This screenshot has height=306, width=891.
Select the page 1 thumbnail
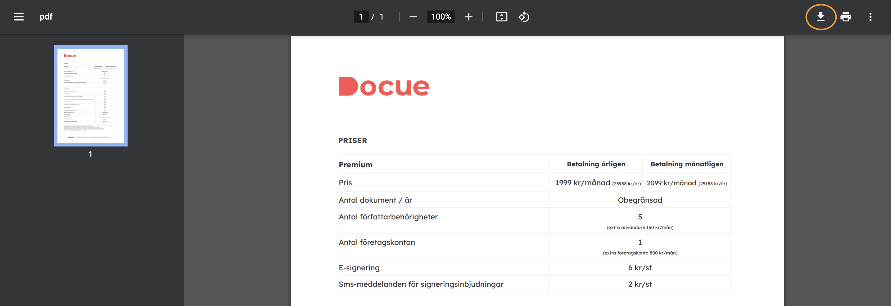90,96
